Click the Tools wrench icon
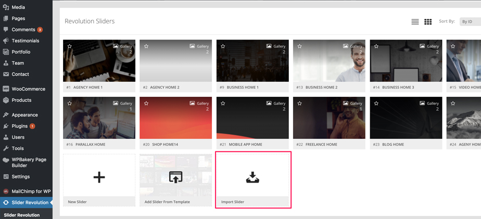481x219 pixels. point(6,148)
